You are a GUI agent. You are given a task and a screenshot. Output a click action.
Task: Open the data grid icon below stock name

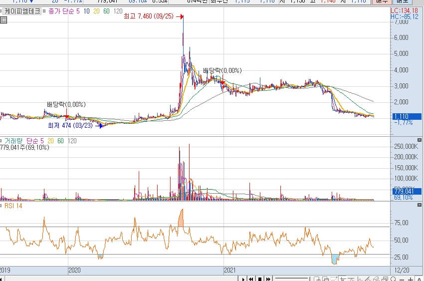pos(3,20)
